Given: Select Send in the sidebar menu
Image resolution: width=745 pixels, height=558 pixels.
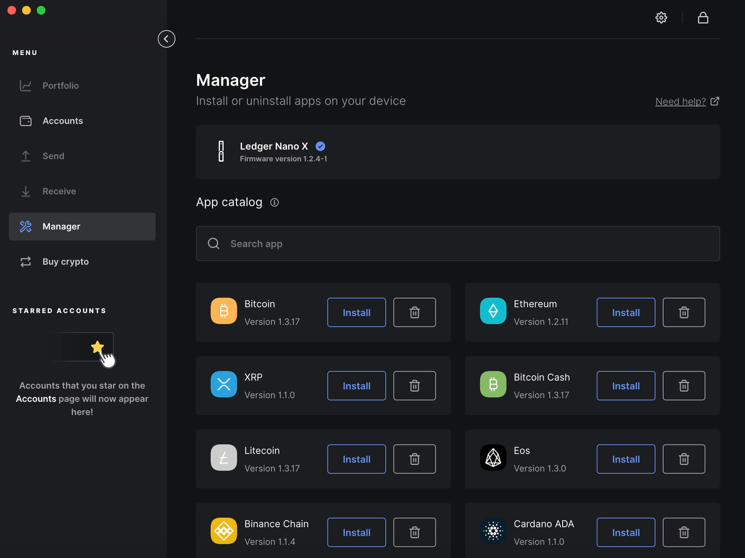Looking at the screenshot, I should (82, 156).
